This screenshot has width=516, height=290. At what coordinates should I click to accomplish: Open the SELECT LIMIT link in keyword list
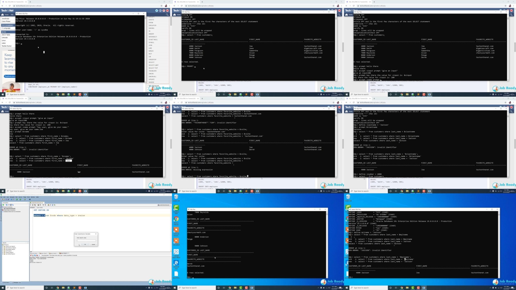pyautogui.click(x=153, y=65)
